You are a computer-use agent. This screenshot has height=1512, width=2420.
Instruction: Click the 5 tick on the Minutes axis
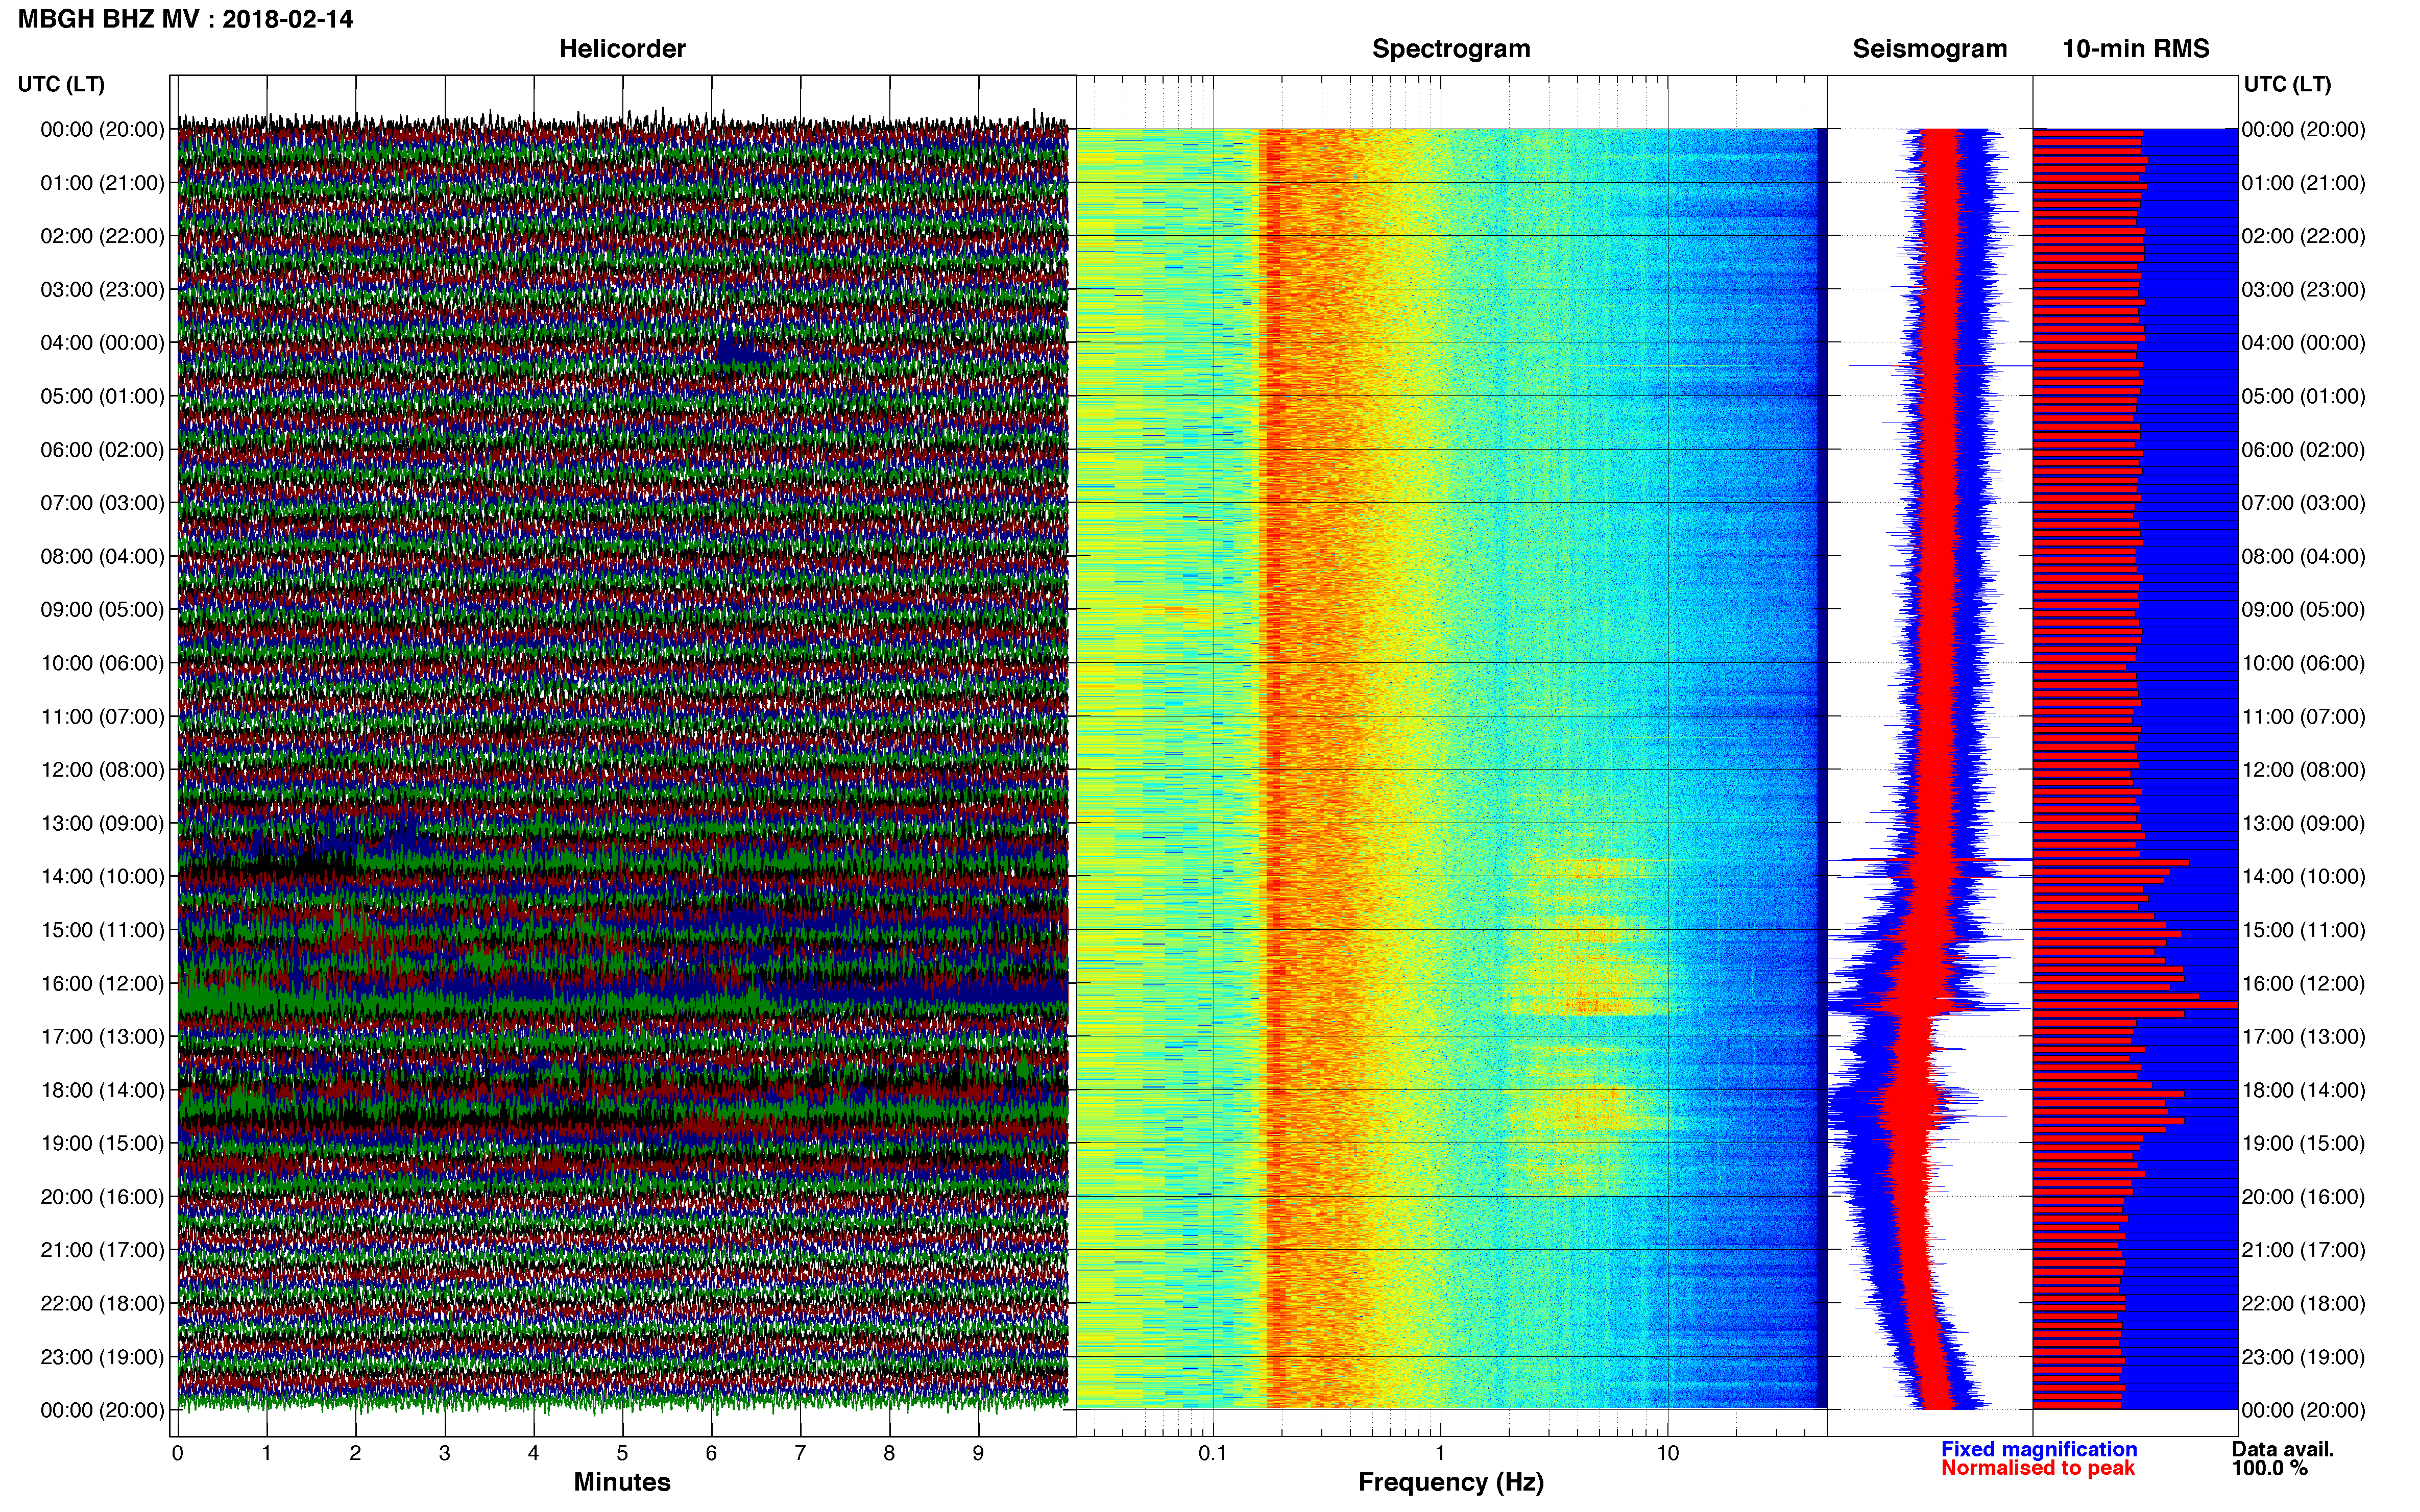pos(622,1454)
